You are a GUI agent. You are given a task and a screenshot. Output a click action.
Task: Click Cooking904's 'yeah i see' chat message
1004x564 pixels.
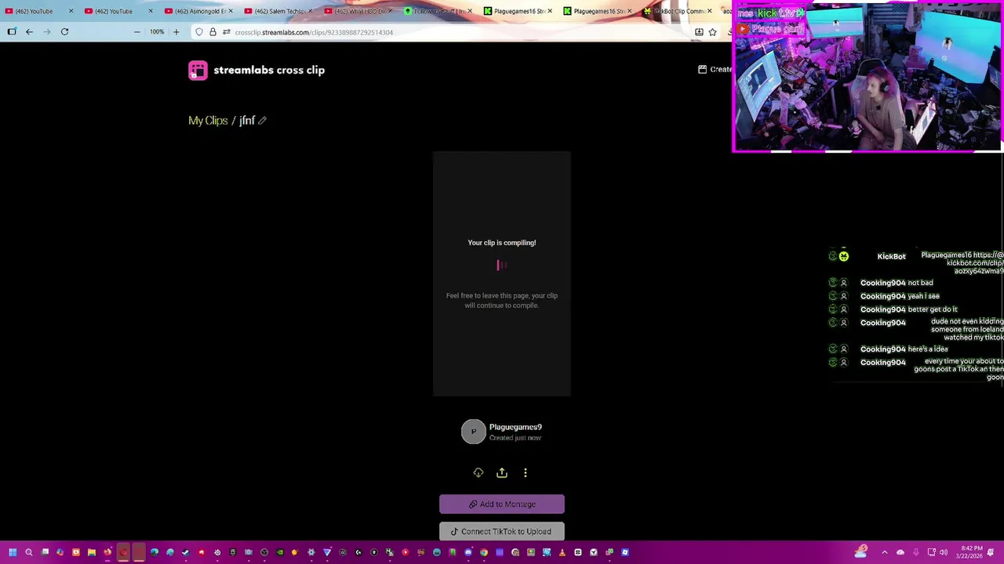coord(923,296)
